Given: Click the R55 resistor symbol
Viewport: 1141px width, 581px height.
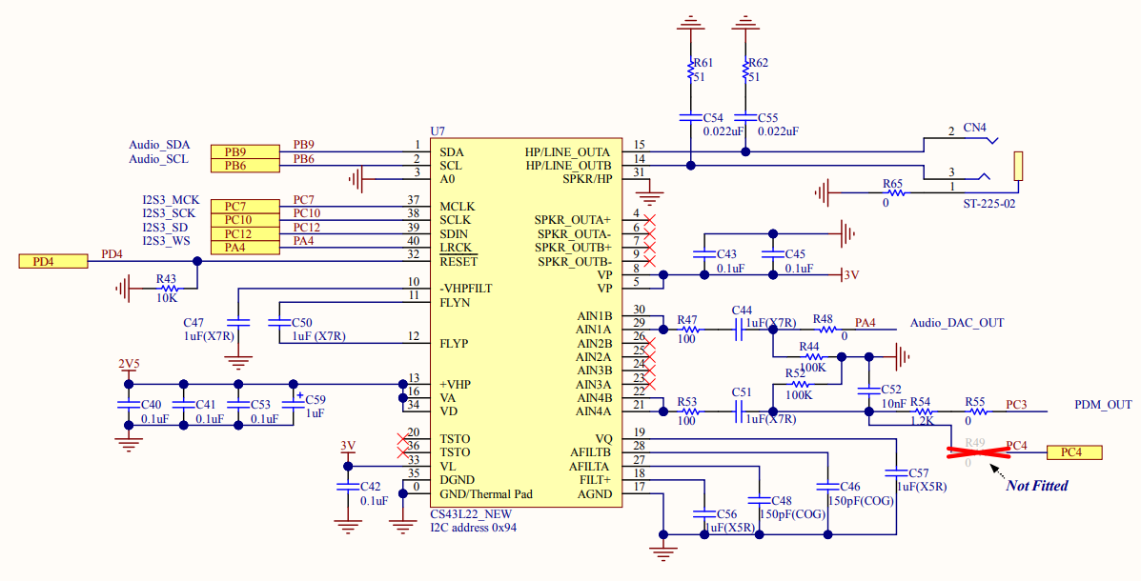Looking at the screenshot, I should point(976,411).
